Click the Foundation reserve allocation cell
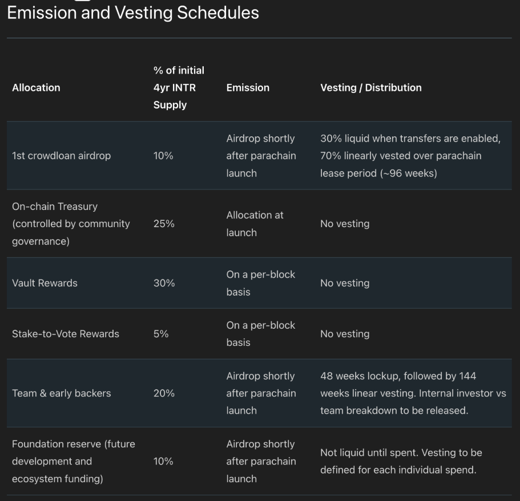The height and width of the screenshot is (501, 520). click(74, 461)
